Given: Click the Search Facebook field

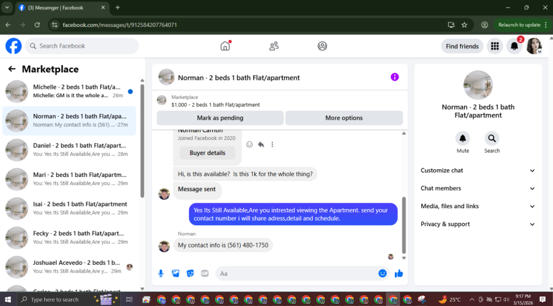Looking at the screenshot, I should [82, 46].
